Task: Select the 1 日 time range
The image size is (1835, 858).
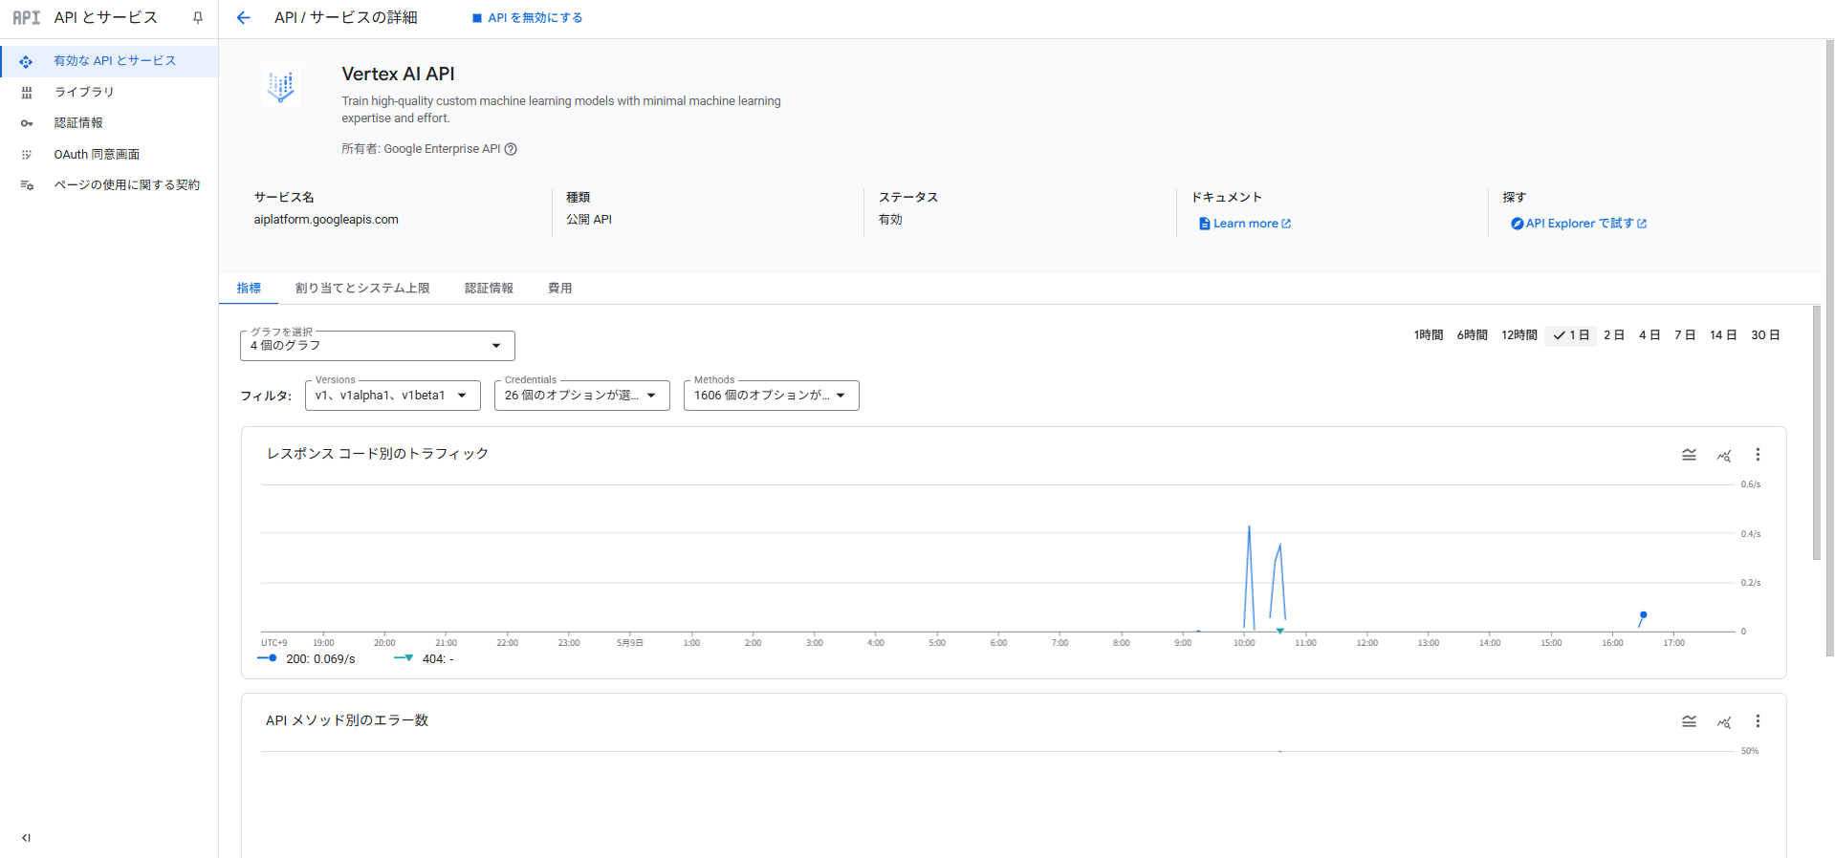Action: tap(1571, 335)
